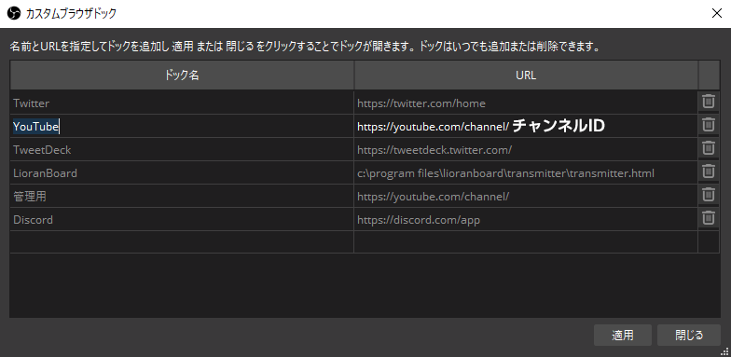Remove the Discord dock with trash icon

pos(709,218)
